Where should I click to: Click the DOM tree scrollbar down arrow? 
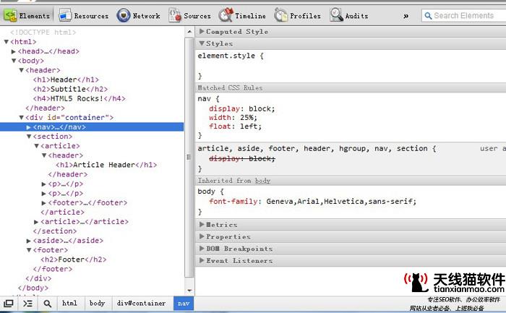[x=189, y=290]
